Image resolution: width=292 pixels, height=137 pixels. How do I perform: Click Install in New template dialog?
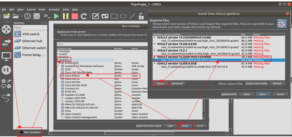tap(185, 126)
